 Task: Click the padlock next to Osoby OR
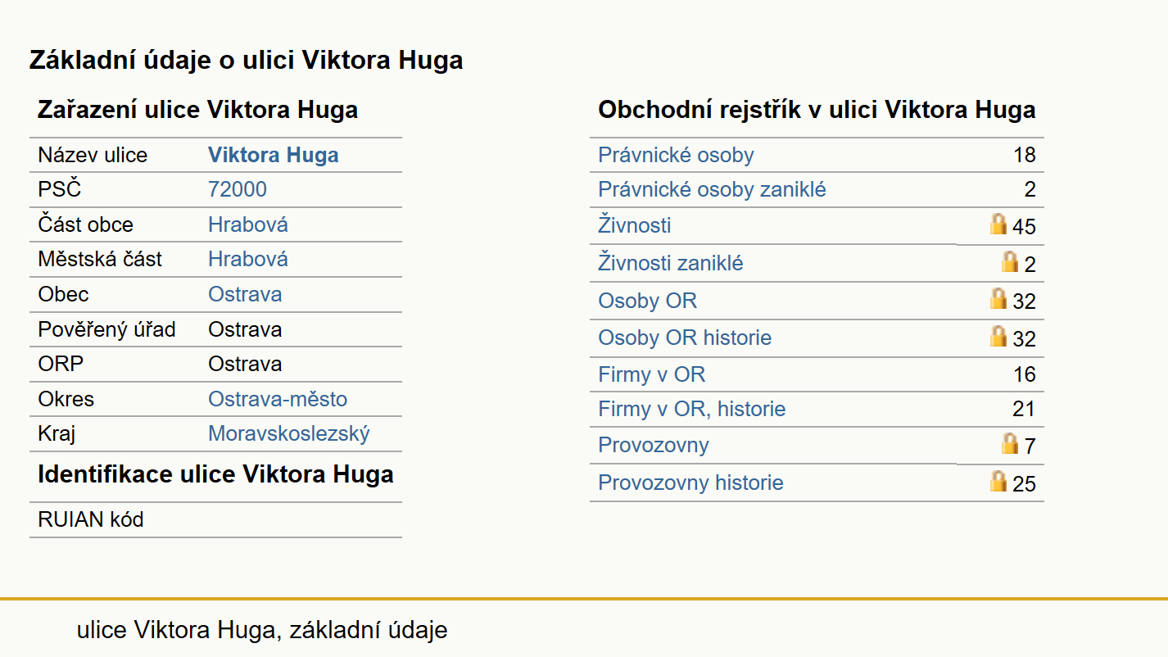998,298
